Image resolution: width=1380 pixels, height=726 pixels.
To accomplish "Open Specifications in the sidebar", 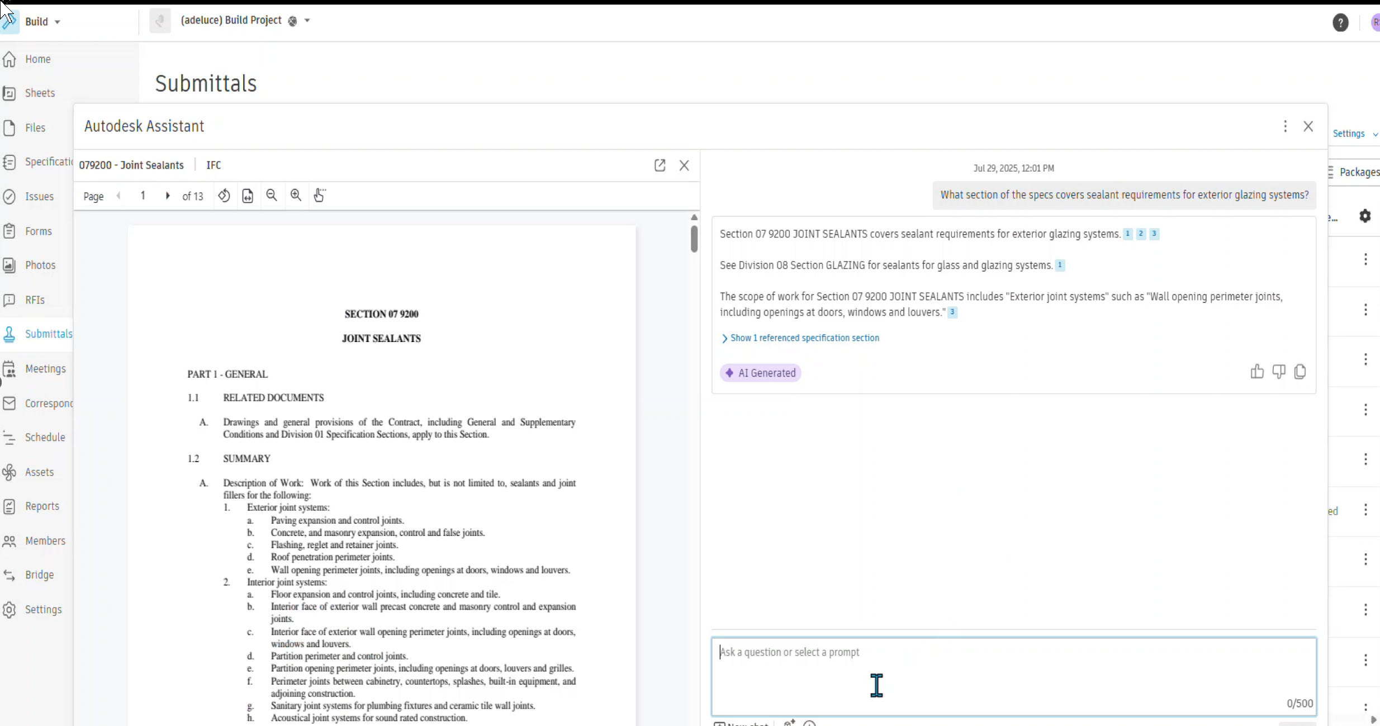I will coord(37,162).
